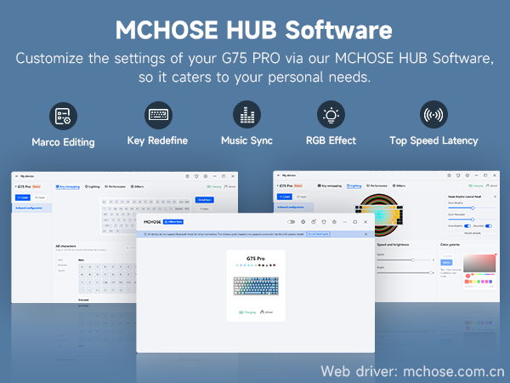
Task: Click the rainbow hue slider in Color palette
Action: click(483, 276)
